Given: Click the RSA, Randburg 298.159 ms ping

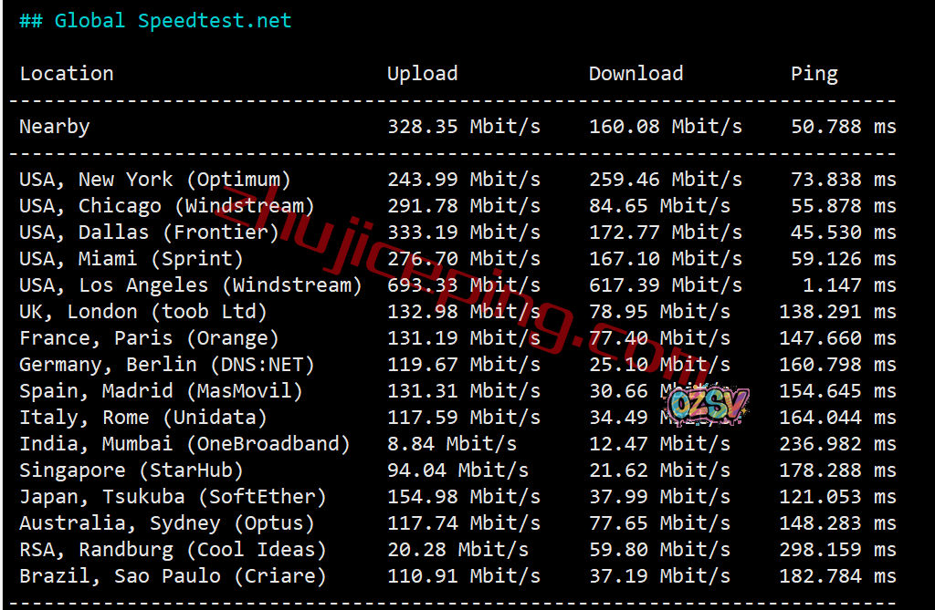Looking at the screenshot, I should click(837, 549).
